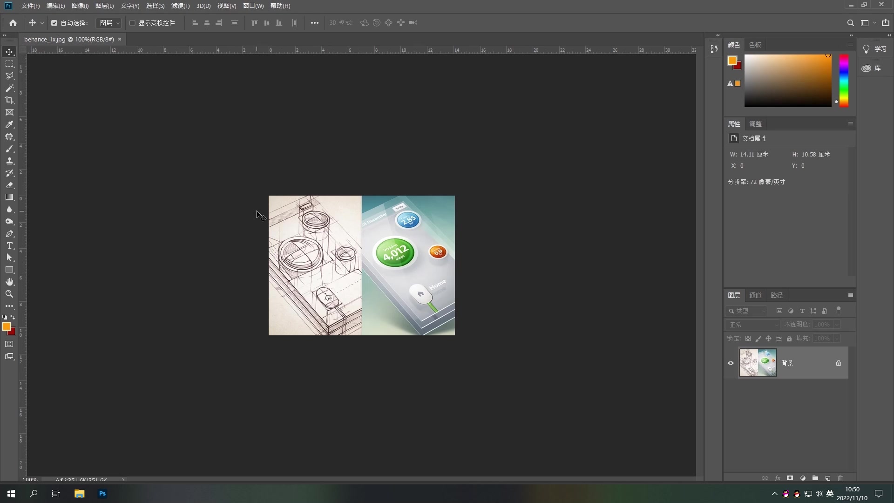This screenshot has height=503, width=894.
Task: Select the Zoom tool in toolbar
Action: pos(9,294)
